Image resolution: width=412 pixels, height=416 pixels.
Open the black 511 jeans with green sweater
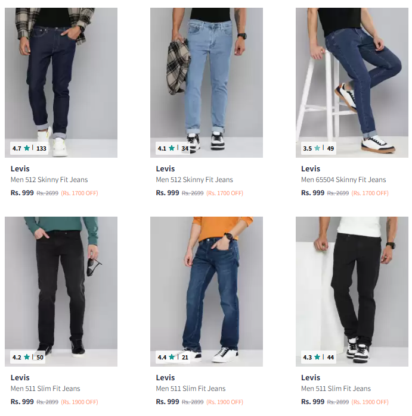(x=61, y=292)
